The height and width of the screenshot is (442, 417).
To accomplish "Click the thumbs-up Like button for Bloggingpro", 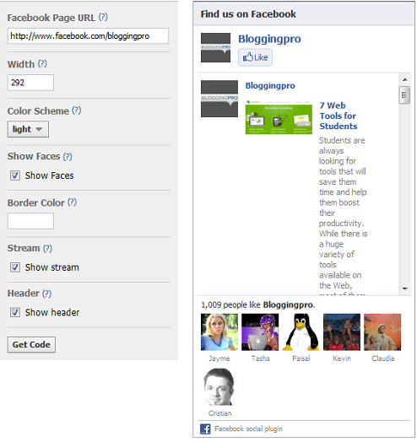I will [x=255, y=57].
